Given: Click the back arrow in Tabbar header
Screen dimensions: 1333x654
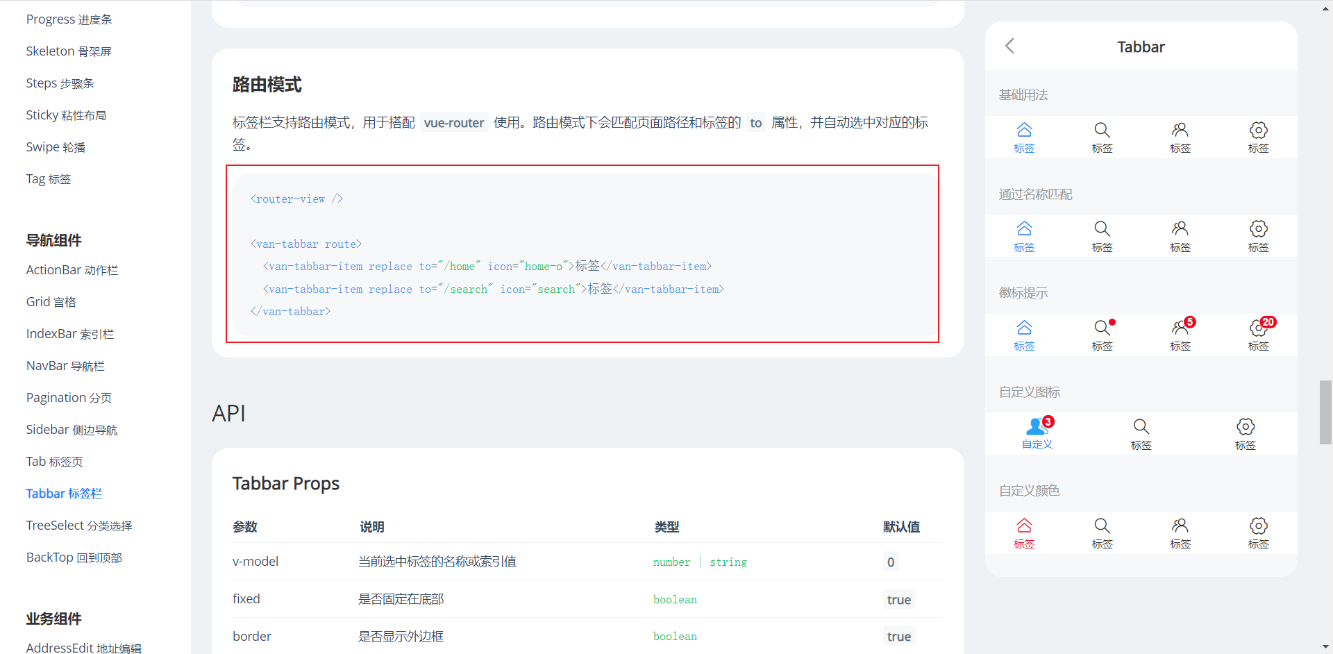Looking at the screenshot, I should [x=1010, y=46].
